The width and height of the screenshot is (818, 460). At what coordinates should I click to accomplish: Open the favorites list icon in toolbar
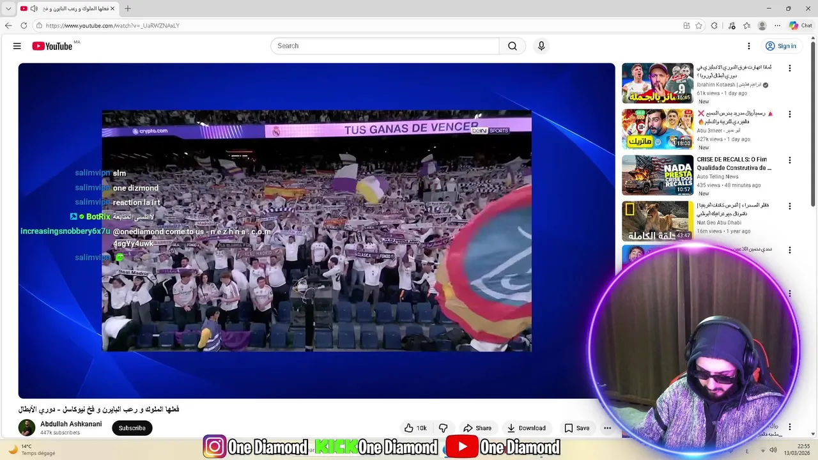tap(746, 26)
